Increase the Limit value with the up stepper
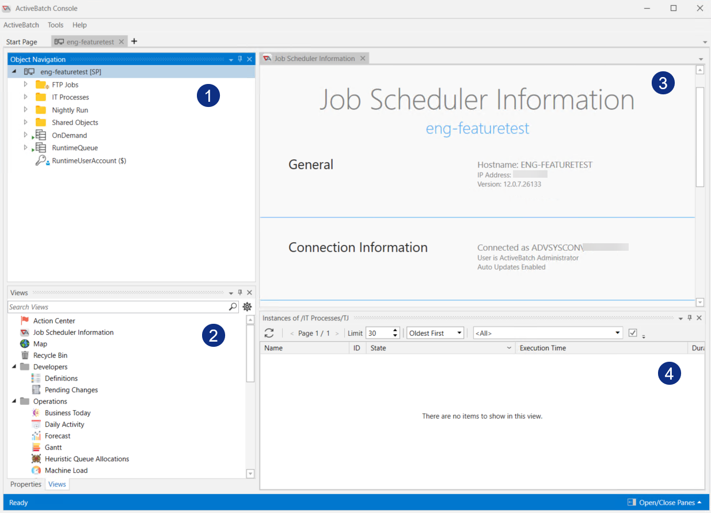This screenshot has width=711, height=513. coord(395,330)
